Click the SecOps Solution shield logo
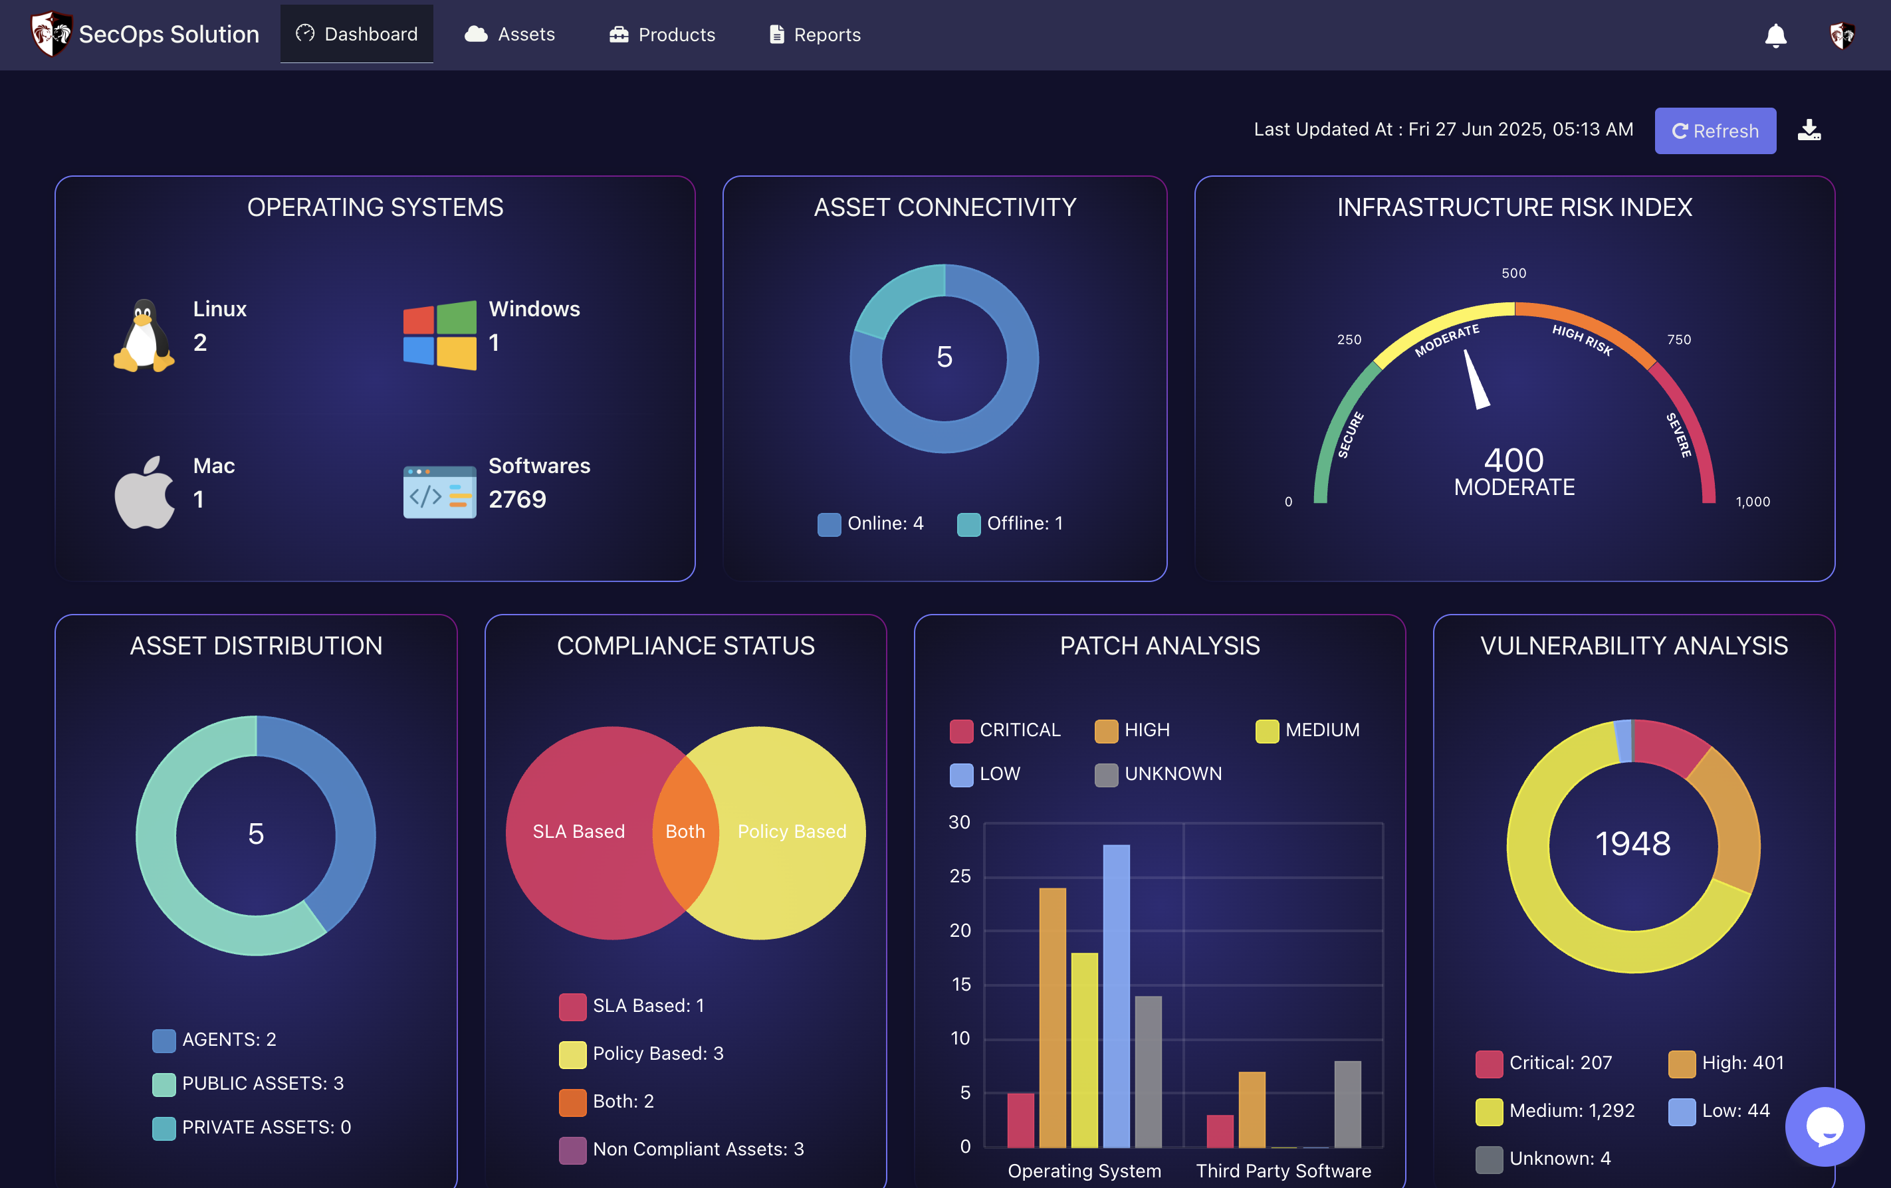This screenshot has width=1891, height=1188. (x=51, y=34)
